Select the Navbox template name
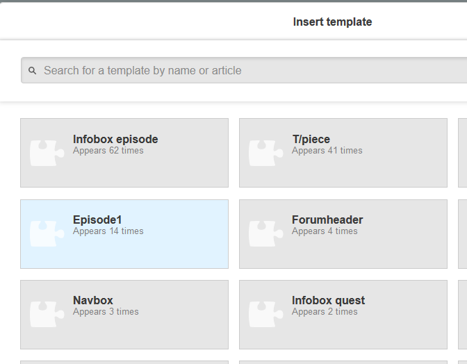 (x=93, y=300)
